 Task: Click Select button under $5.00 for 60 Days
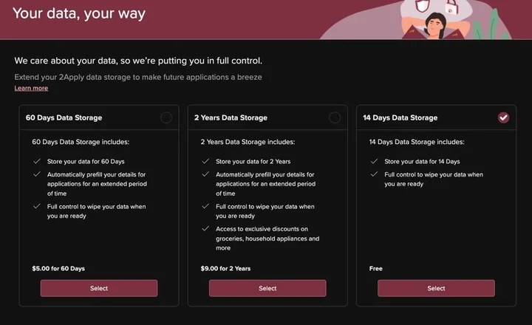[99, 288]
